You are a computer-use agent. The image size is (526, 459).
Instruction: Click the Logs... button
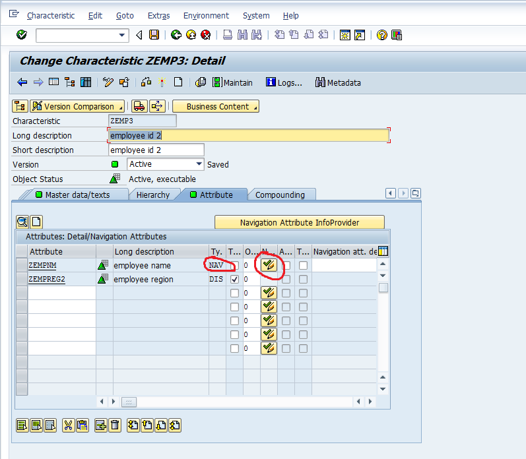(x=284, y=82)
